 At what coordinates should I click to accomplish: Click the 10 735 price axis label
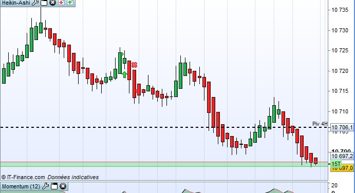click(340, 10)
